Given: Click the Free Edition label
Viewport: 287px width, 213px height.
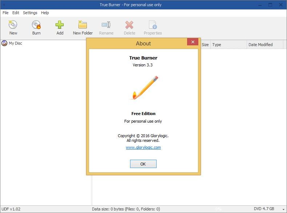Looking at the screenshot, I should click(143, 114).
